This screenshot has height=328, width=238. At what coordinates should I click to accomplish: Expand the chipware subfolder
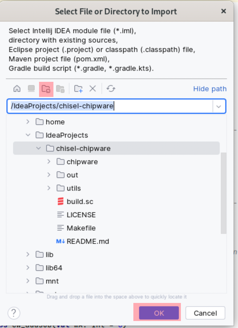(49, 161)
